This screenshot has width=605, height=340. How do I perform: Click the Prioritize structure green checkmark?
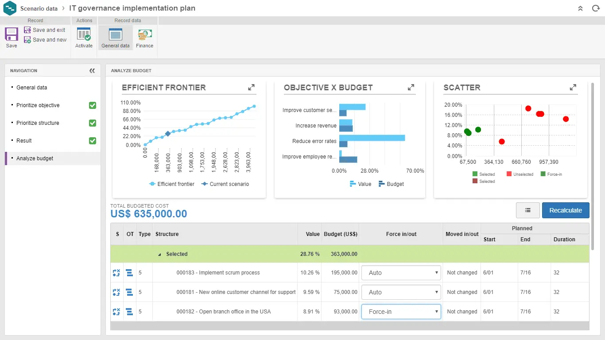pyautogui.click(x=93, y=123)
